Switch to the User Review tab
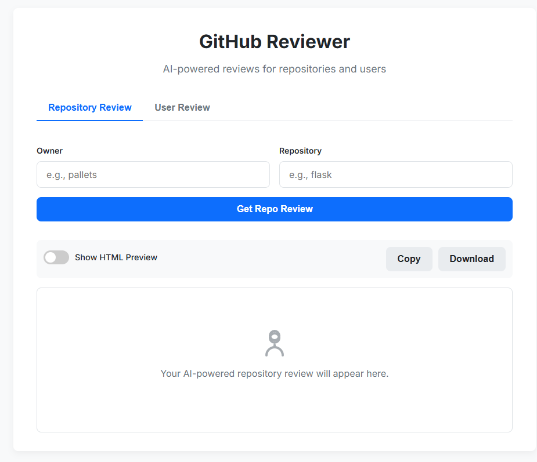Screen dimensions: 537x462 click(x=182, y=107)
